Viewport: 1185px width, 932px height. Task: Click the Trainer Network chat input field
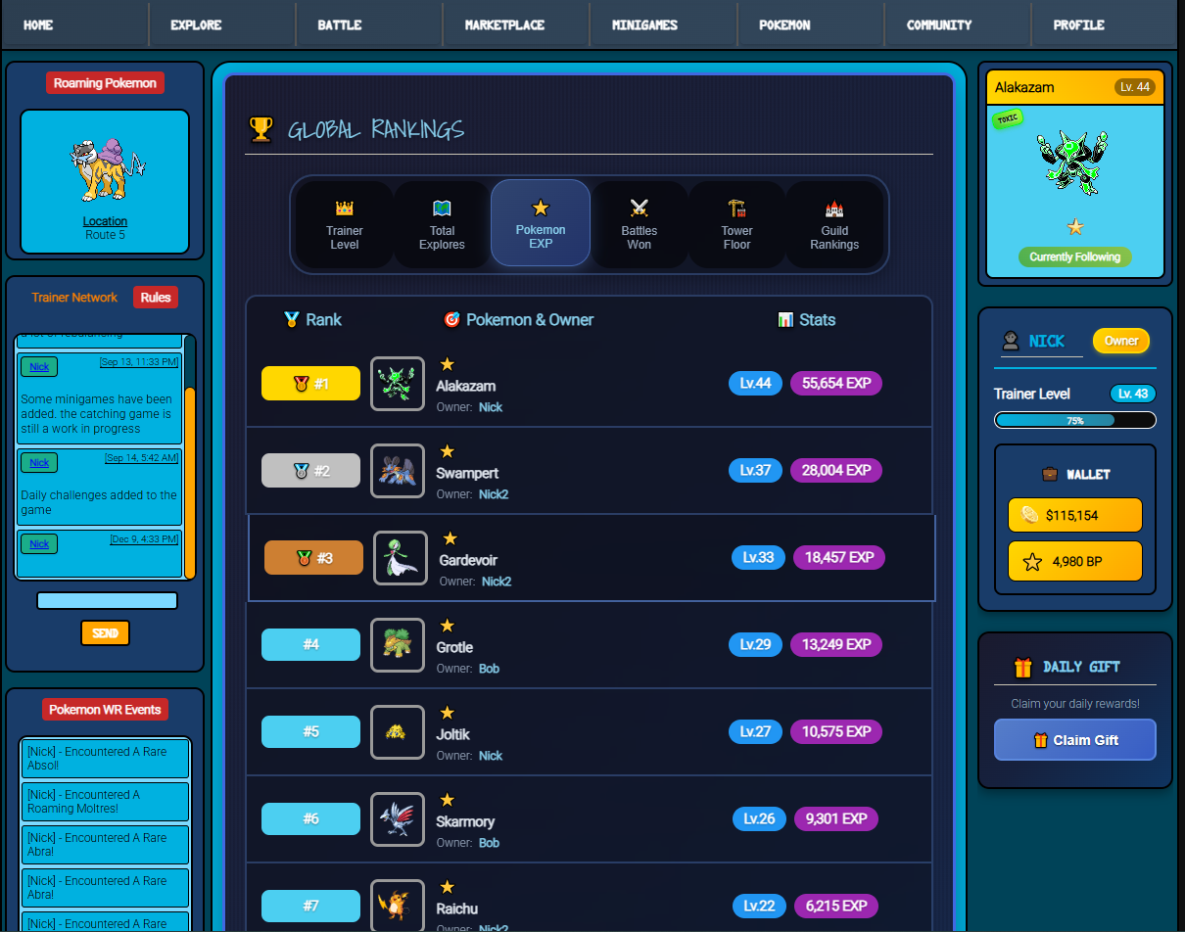[x=107, y=601]
